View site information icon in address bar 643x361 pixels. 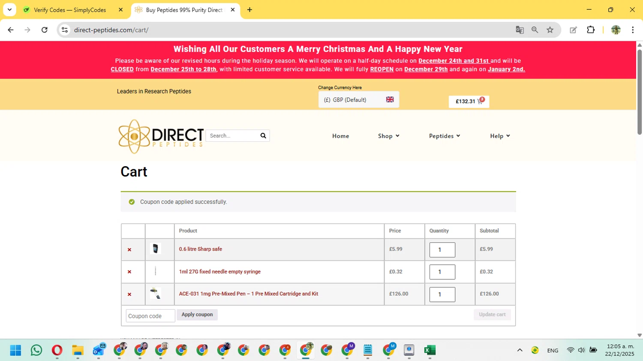click(x=65, y=30)
